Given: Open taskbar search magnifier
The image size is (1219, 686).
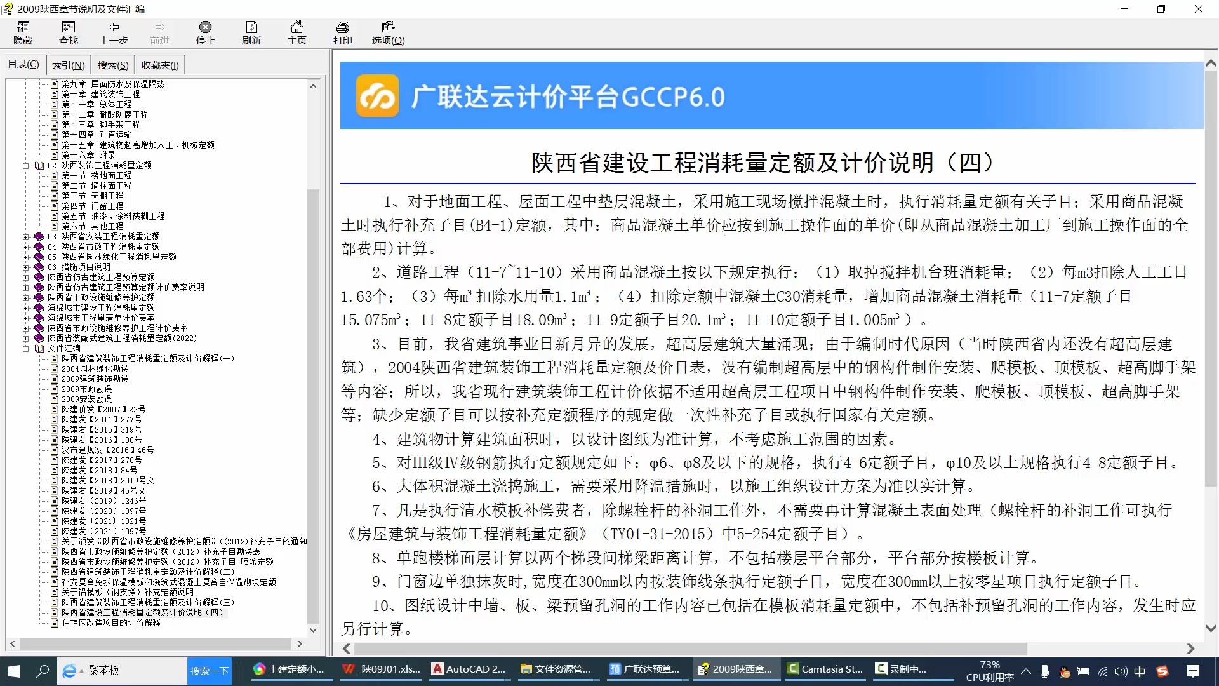Looking at the screenshot, I should pos(43,671).
